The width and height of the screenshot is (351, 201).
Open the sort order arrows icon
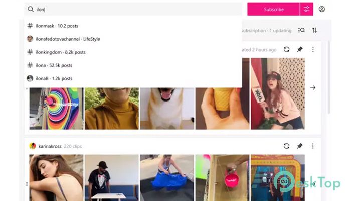[314, 30]
